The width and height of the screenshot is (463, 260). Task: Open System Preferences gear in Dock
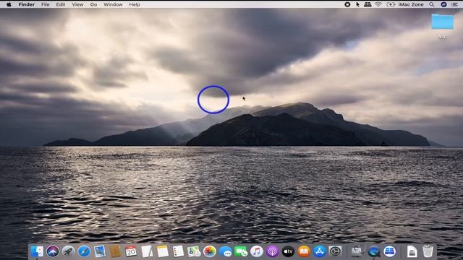pyautogui.click(x=335, y=251)
